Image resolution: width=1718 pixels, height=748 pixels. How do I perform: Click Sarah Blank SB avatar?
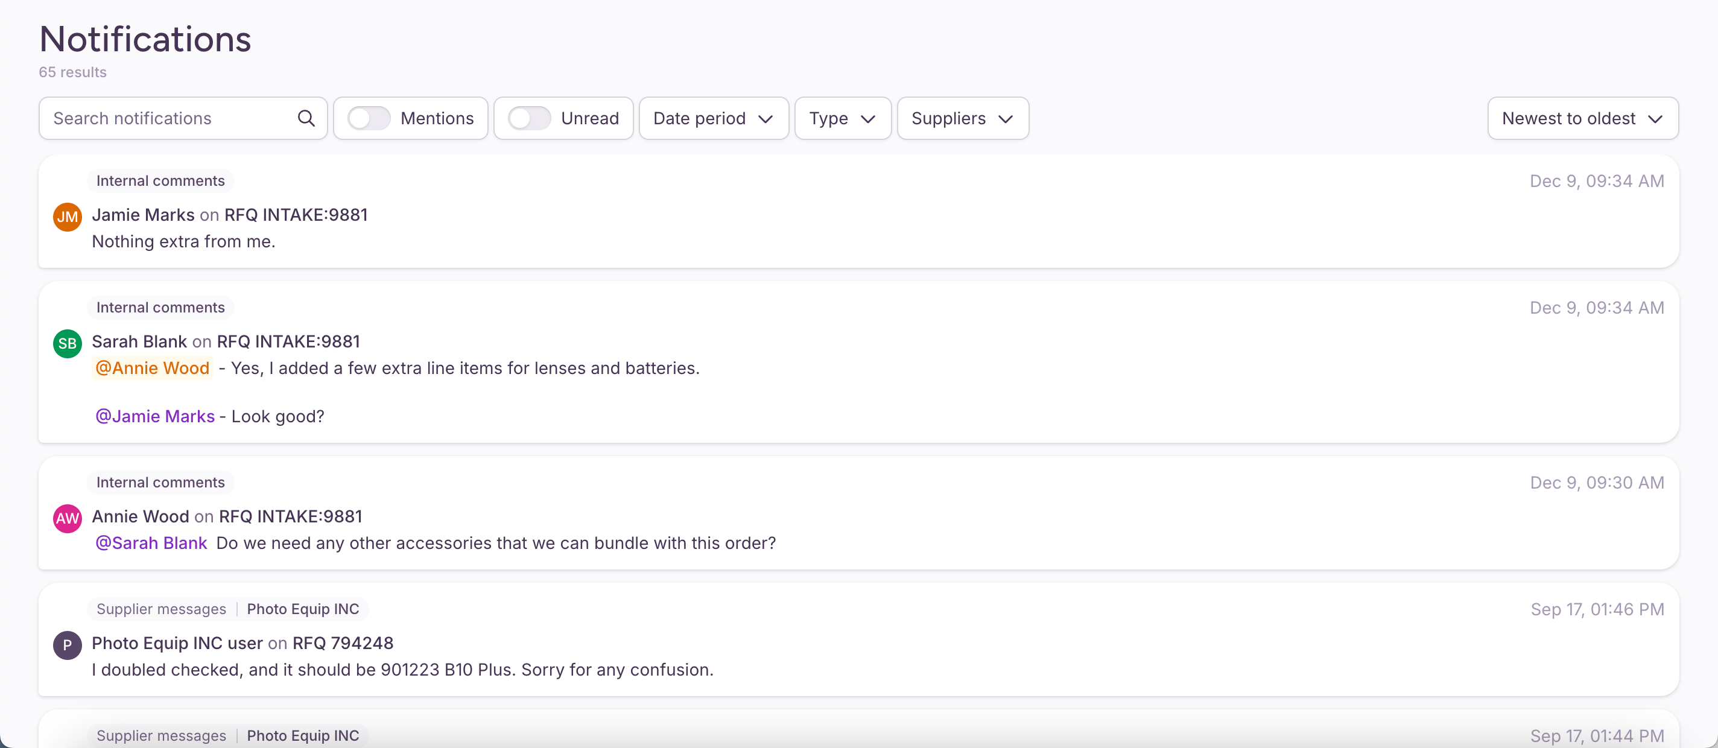point(68,343)
